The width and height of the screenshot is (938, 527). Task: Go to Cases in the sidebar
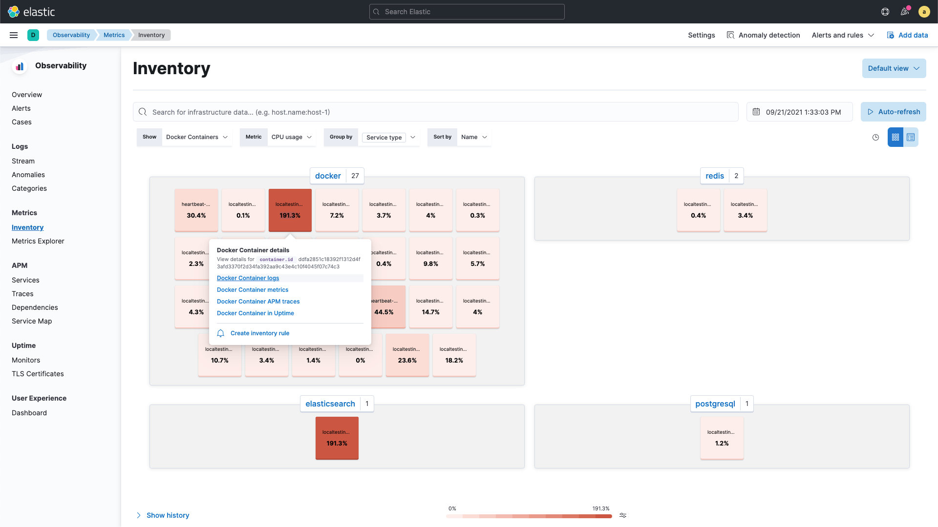coord(21,122)
